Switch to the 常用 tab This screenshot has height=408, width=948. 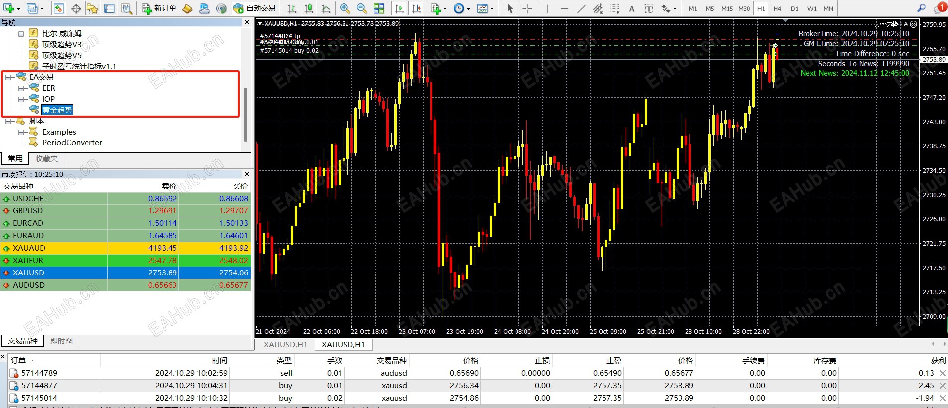click(x=15, y=159)
